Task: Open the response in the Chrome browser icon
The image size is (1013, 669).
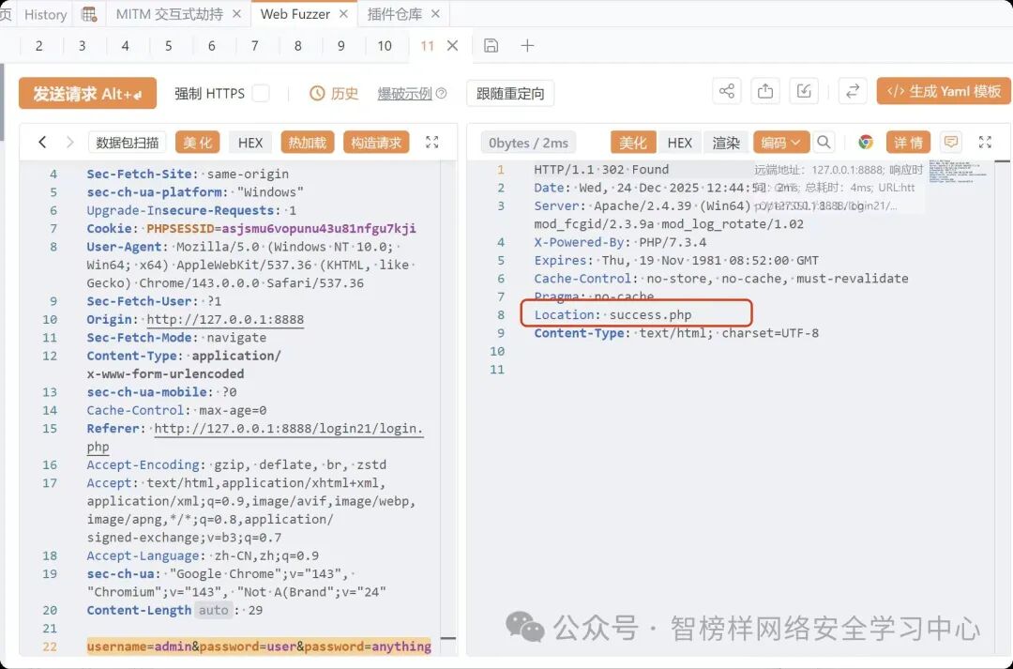Action: click(866, 143)
